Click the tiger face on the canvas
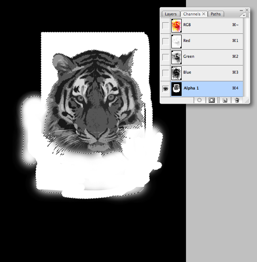Viewport: 257px width, 262px height. [95, 102]
